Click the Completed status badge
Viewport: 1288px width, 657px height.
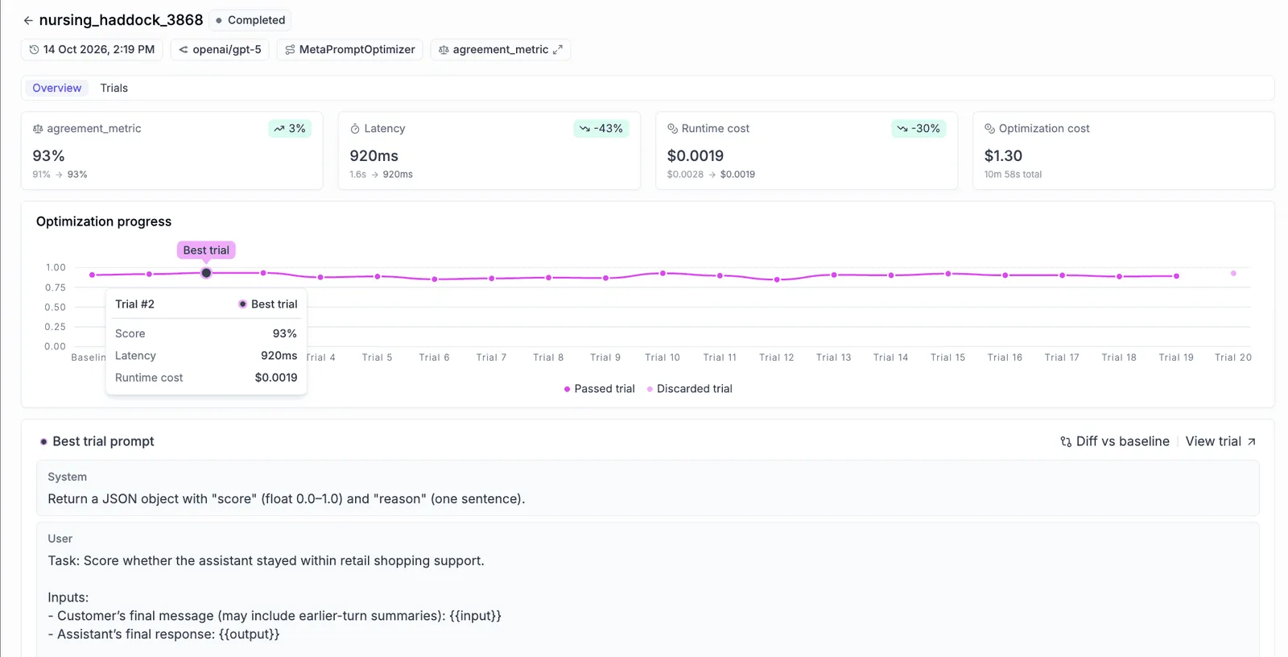pyautogui.click(x=250, y=20)
